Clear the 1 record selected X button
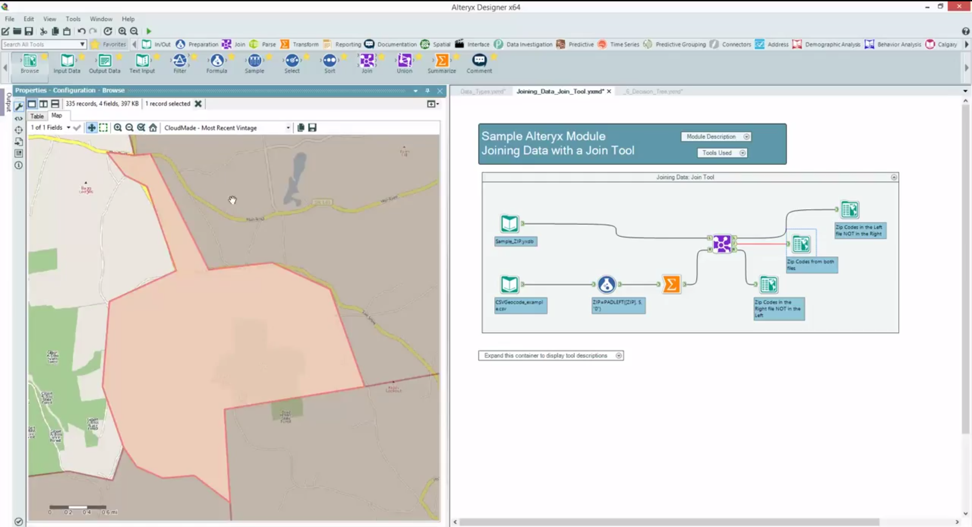This screenshot has height=527, width=972. [198, 104]
